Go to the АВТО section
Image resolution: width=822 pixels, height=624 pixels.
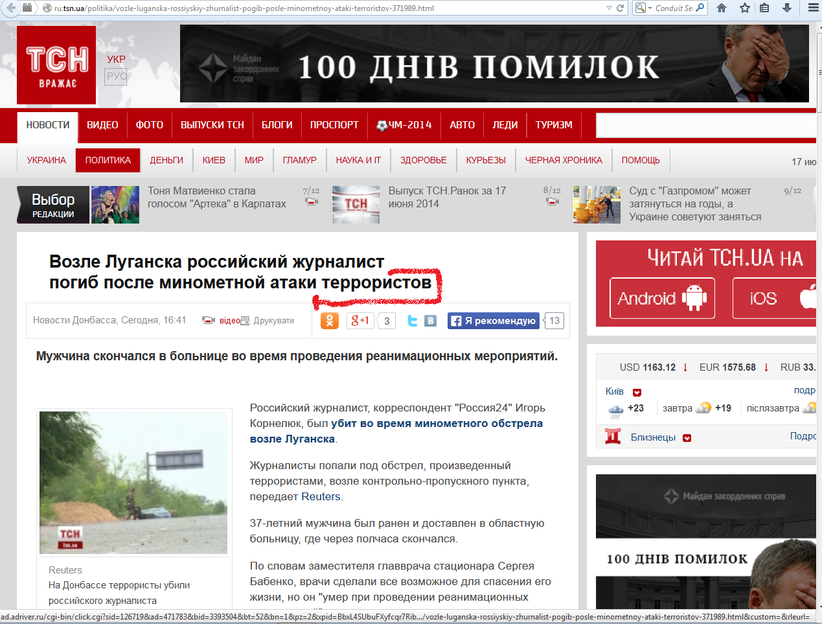pyautogui.click(x=462, y=125)
